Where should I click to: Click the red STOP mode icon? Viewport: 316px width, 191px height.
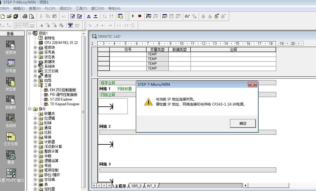pyautogui.click(x=140, y=16)
